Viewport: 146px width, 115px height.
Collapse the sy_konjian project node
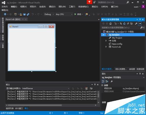103,35
